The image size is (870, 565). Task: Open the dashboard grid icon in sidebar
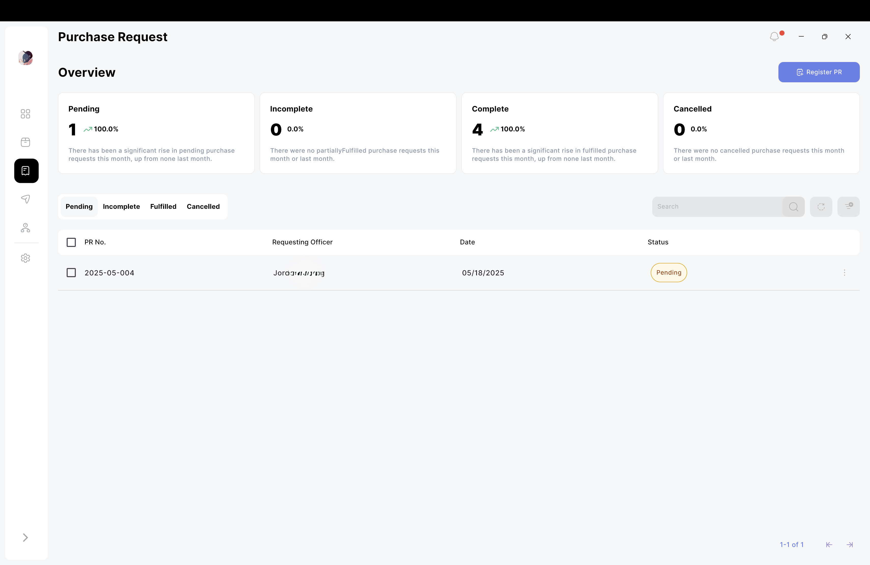point(25,114)
